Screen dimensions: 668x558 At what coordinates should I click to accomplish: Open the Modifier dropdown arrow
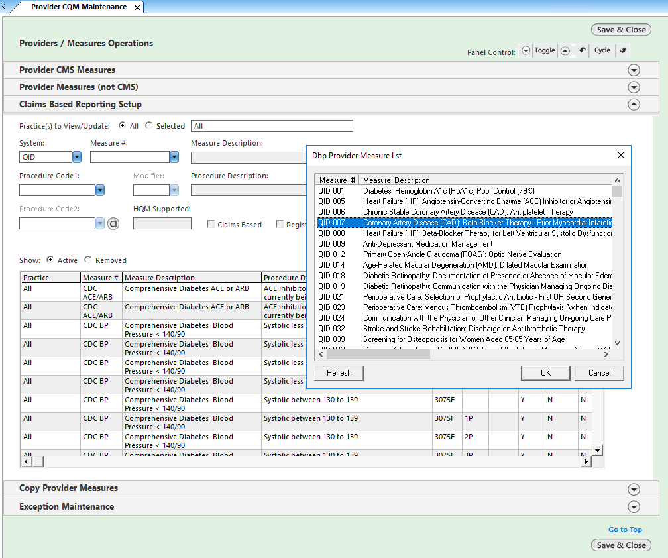(x=174, y=190)
